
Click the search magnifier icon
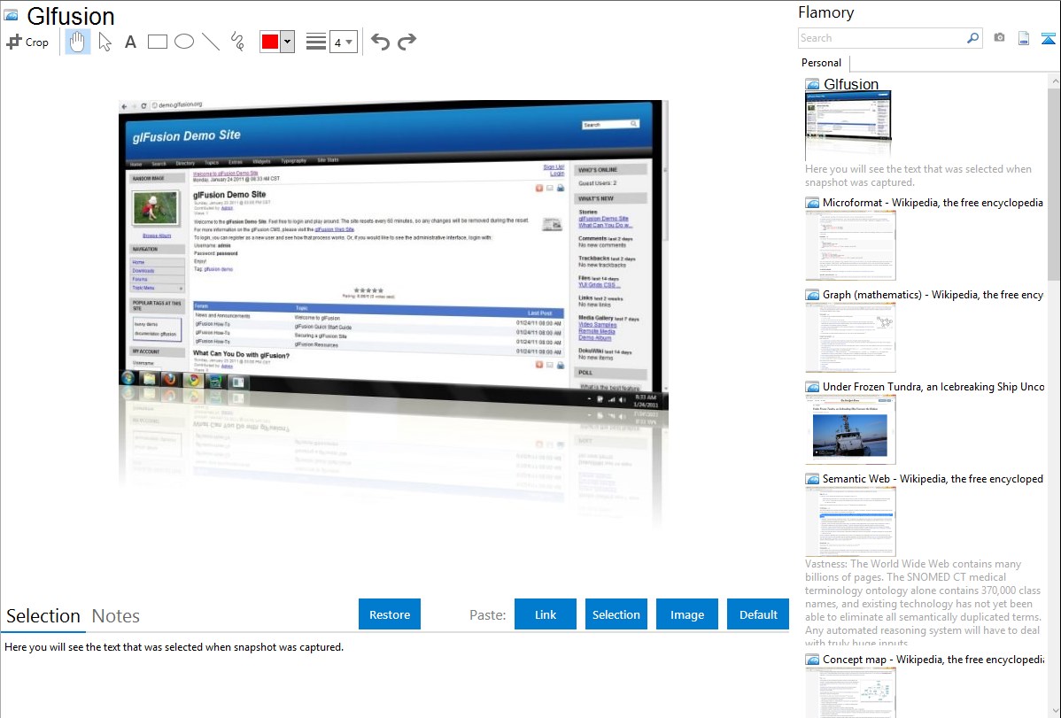coord(973,38)
